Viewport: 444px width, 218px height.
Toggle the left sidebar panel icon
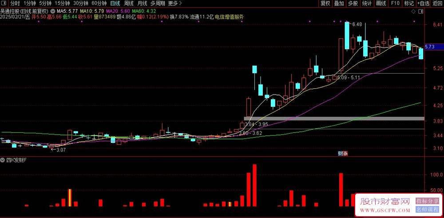tap(4, 4)
